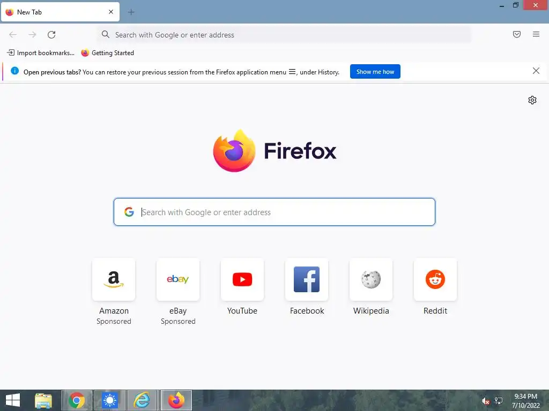
Task: Select the New Tab tab
Action: pos(60,12)
